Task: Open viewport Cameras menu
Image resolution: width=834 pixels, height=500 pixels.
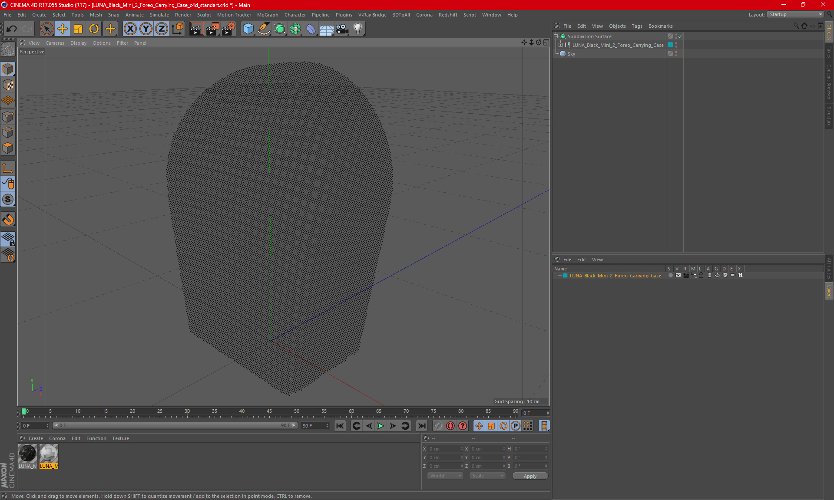Action: [55, 43]
